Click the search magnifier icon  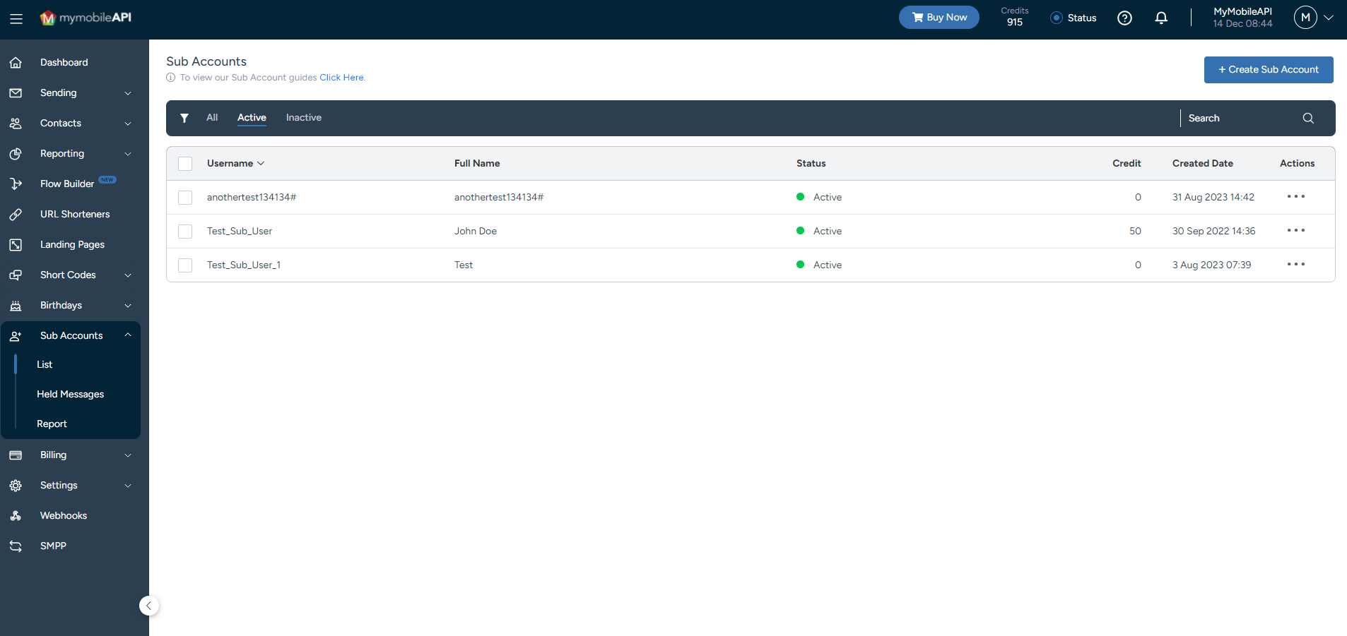[1308, 118]
